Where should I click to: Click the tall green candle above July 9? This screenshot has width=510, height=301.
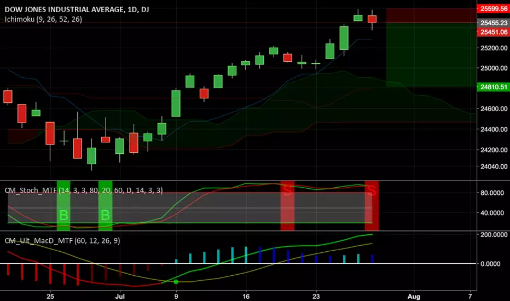(x=176, y=103)
